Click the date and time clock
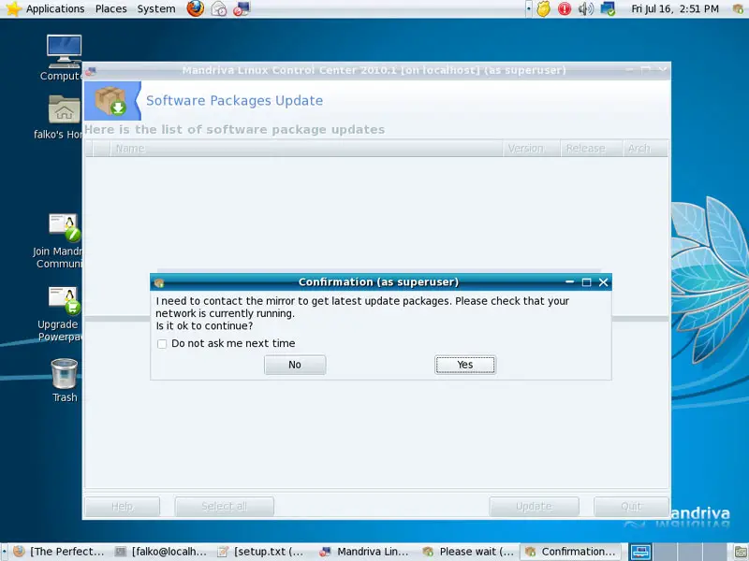 [x=674, y=8]
